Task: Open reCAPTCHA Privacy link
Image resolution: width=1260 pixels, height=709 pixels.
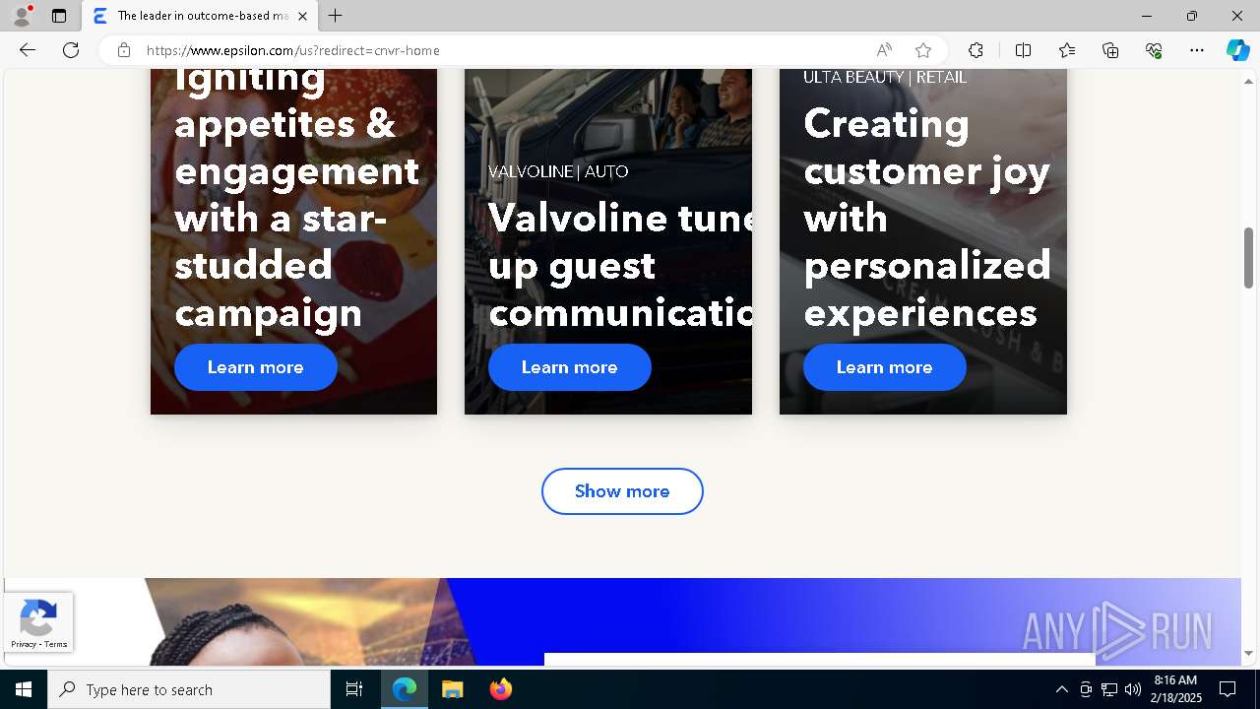Action: click(x=24, y=644)
